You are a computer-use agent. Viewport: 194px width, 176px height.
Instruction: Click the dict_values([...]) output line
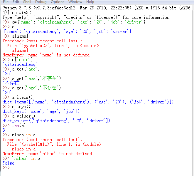click(56, 121)
